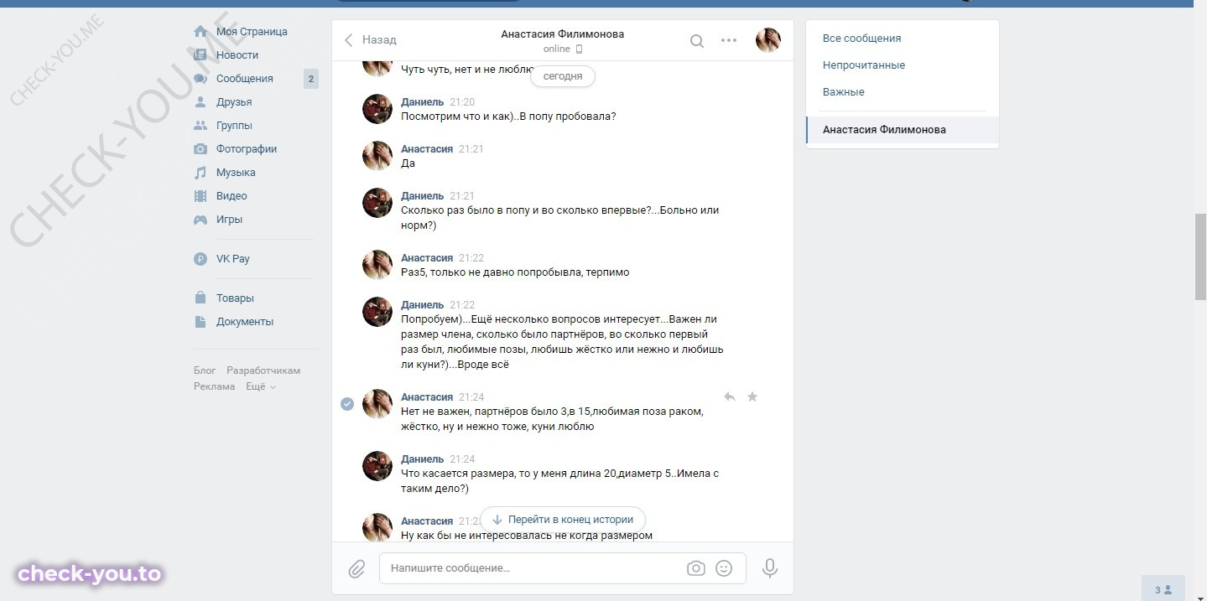
Task: Click the 21:24 timestamp next to Даниэль
Action: [462, 459]
